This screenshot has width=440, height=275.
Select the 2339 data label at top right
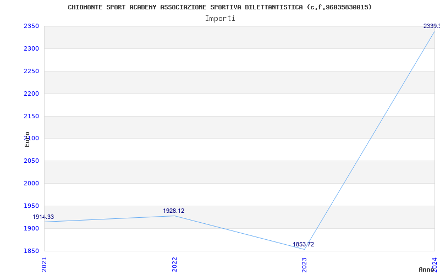coord(432,26)
